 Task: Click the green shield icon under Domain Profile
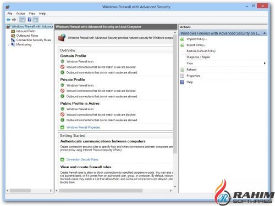pos(62,61)
